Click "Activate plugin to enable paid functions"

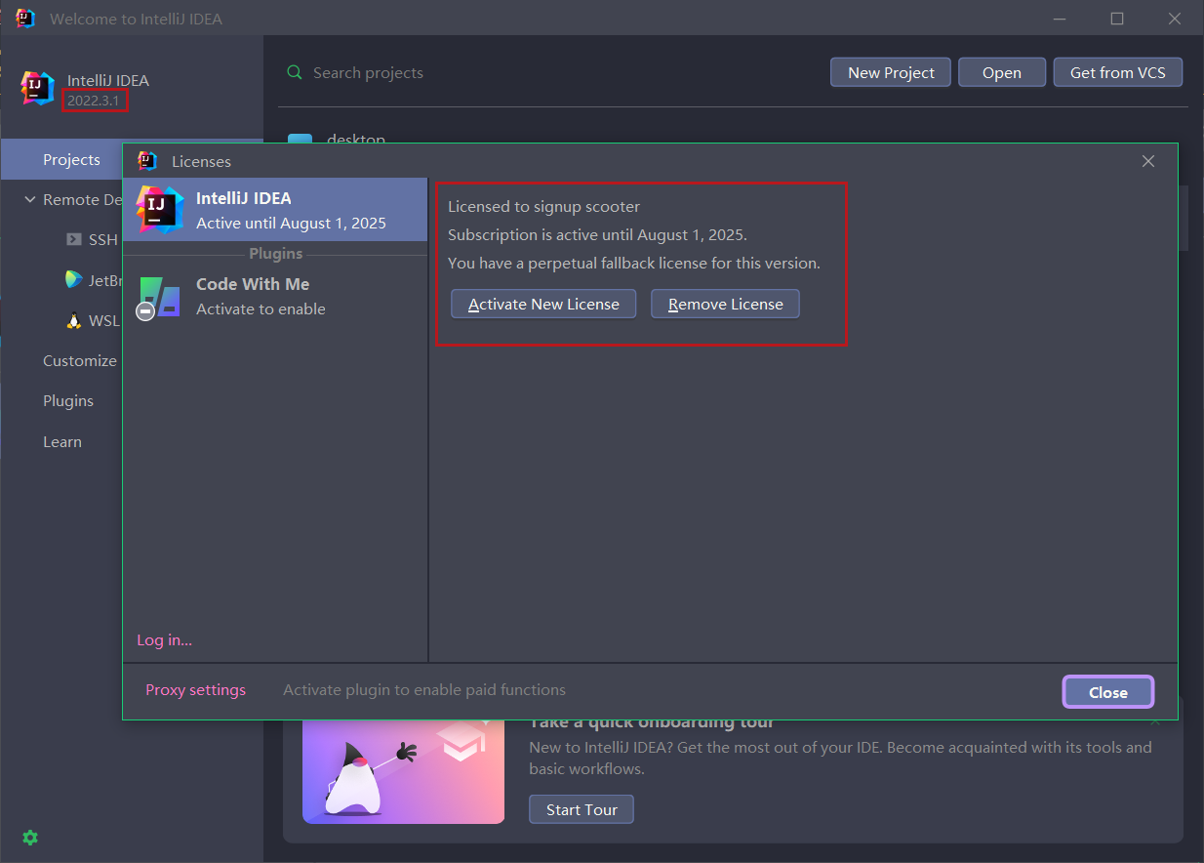coord(424,690)
